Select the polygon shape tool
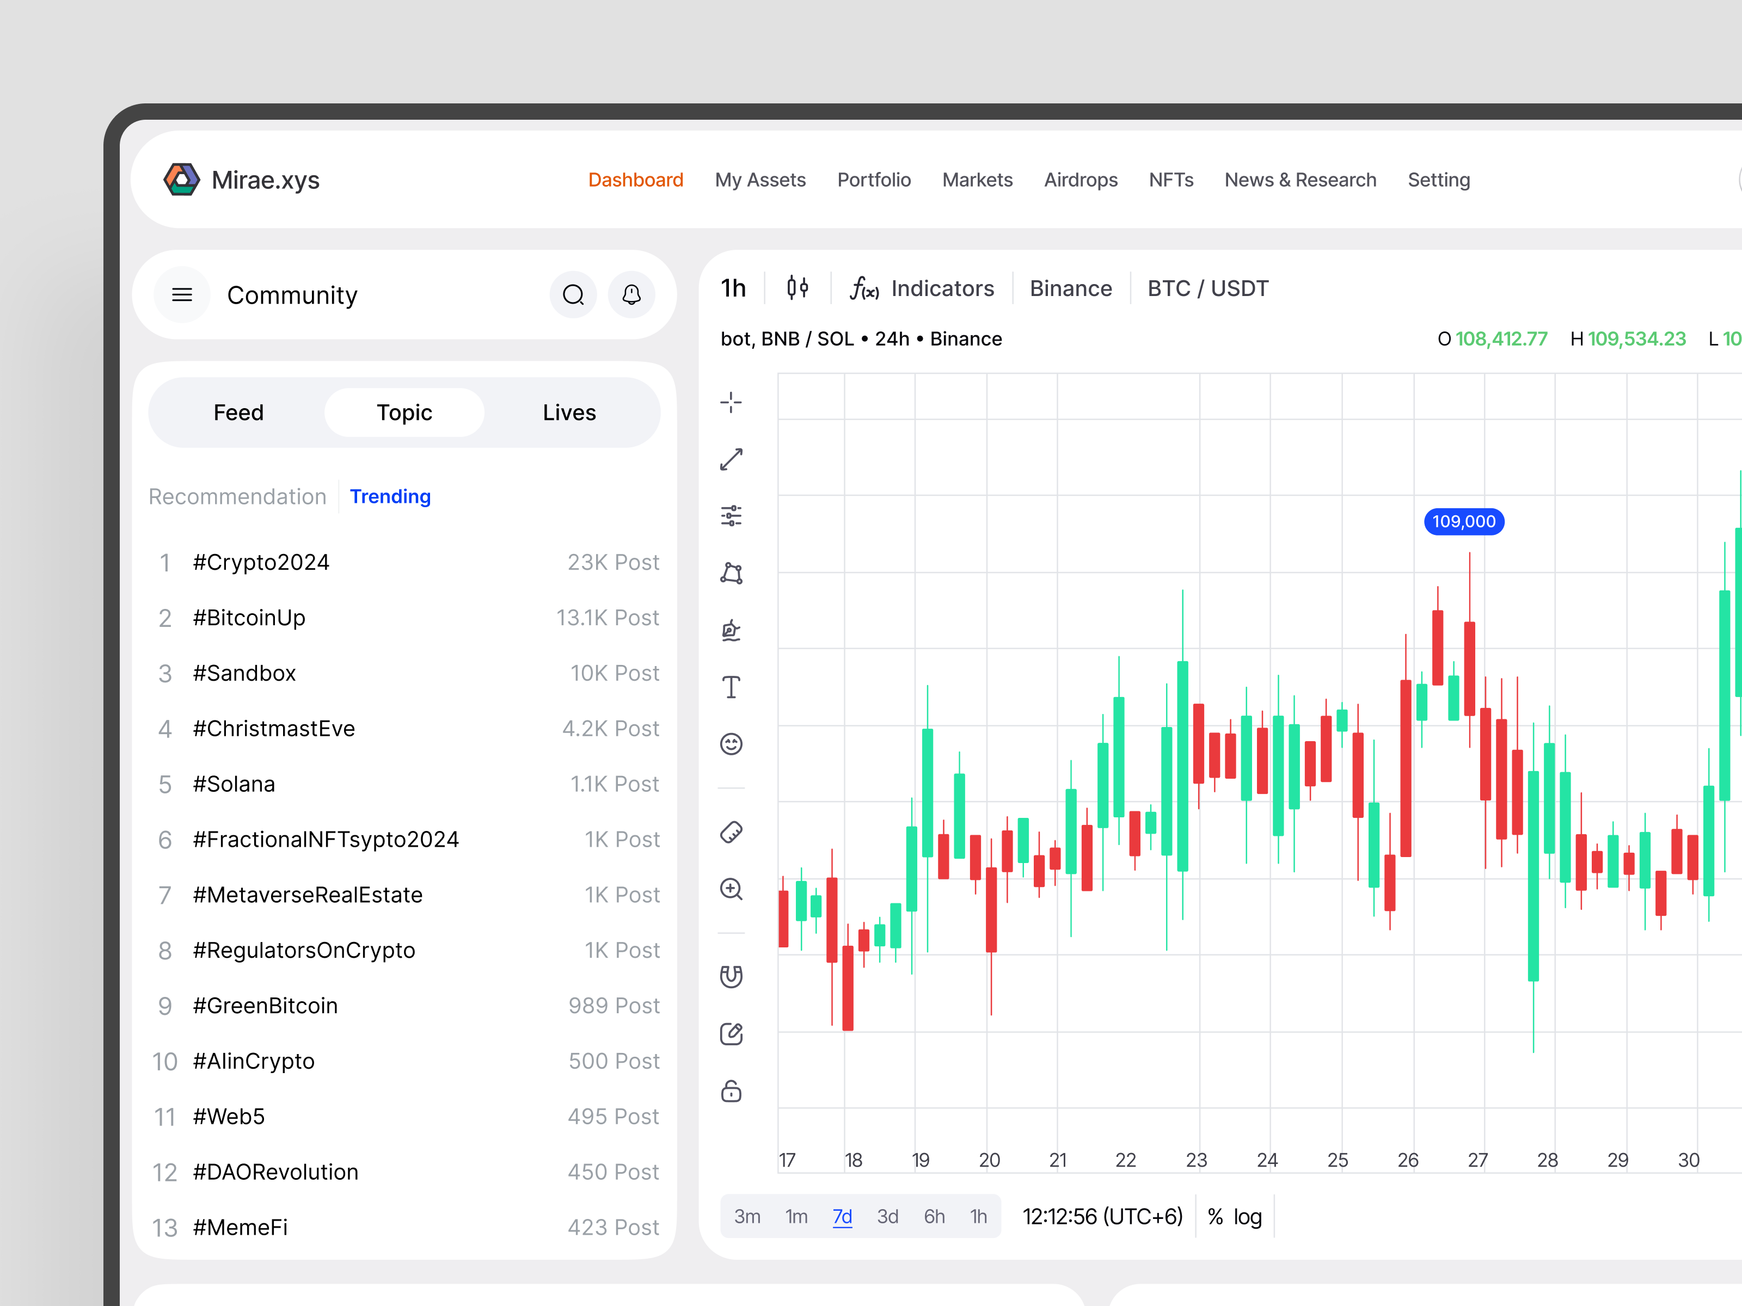Screen dimensions: 1742x1306 731,573
